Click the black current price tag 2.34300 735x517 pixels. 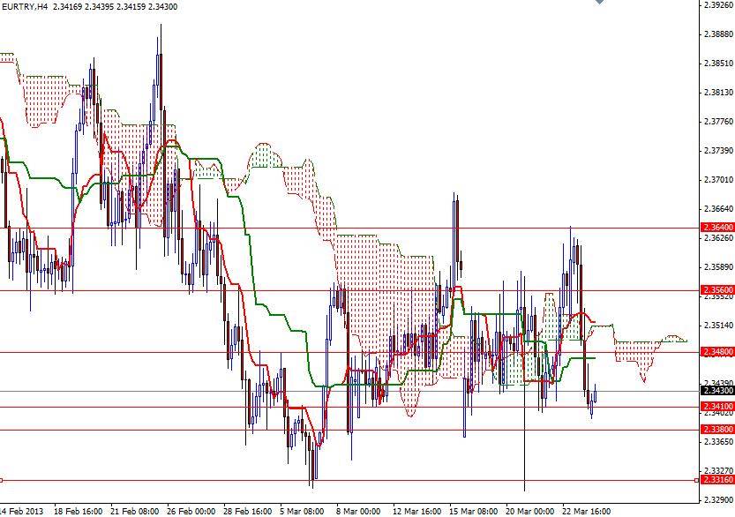click(x=714, y=388)
